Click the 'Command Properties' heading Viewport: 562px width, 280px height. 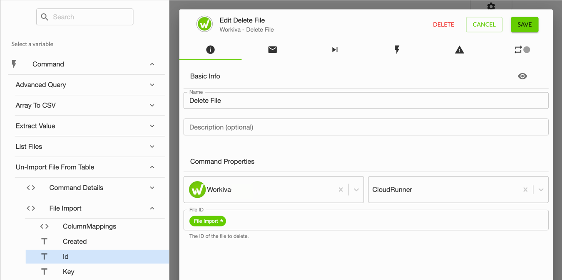coord(222,162)
